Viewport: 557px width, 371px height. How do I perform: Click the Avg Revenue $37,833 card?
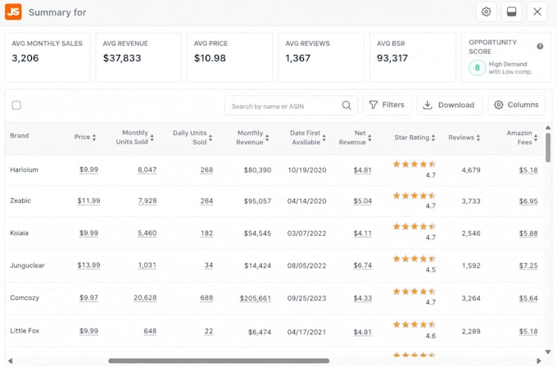[x=138, y=57]
